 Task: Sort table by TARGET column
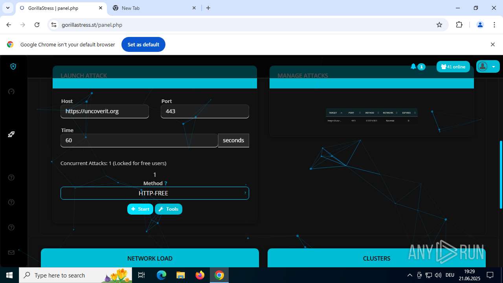coord(335,113)
